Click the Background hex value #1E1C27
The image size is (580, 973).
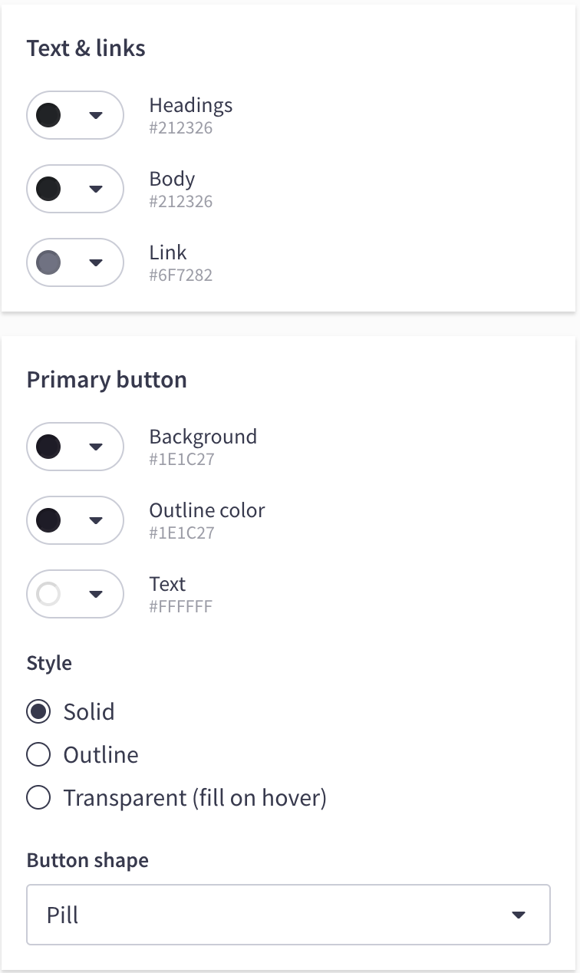(182, 460)
